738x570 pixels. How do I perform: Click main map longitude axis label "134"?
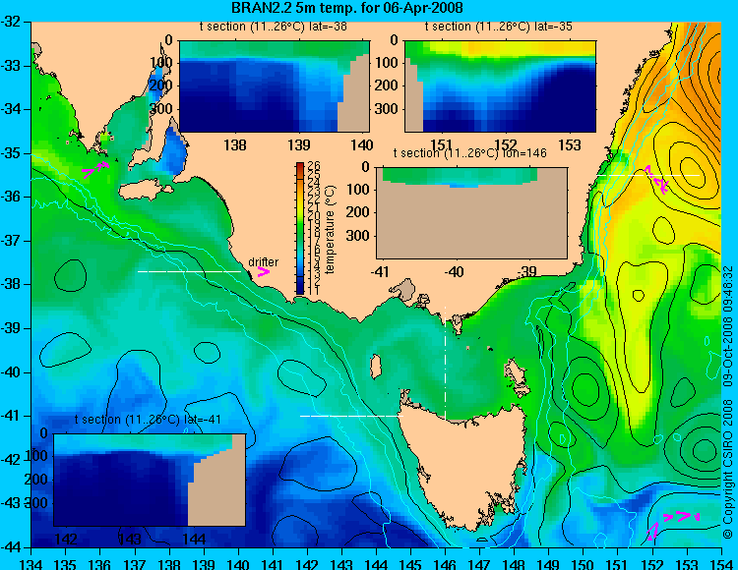pyautogui.click(x=31, y=563)
